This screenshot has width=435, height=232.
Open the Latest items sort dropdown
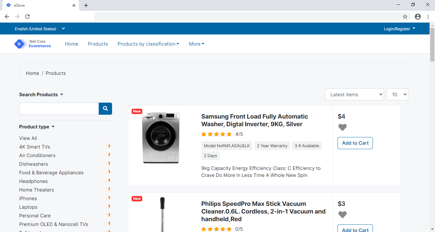pyautogui.click(x=354, y=94)
